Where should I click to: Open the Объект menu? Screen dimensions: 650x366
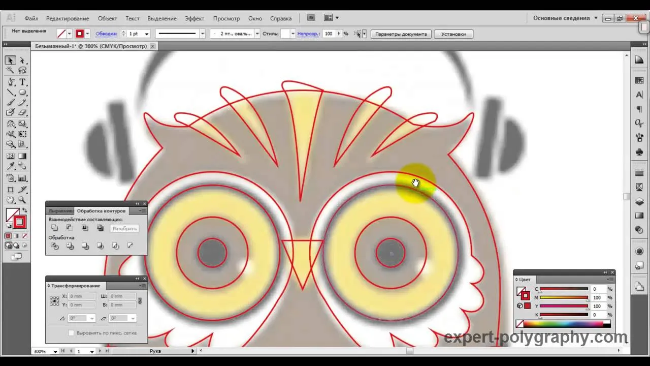[108, 18]
